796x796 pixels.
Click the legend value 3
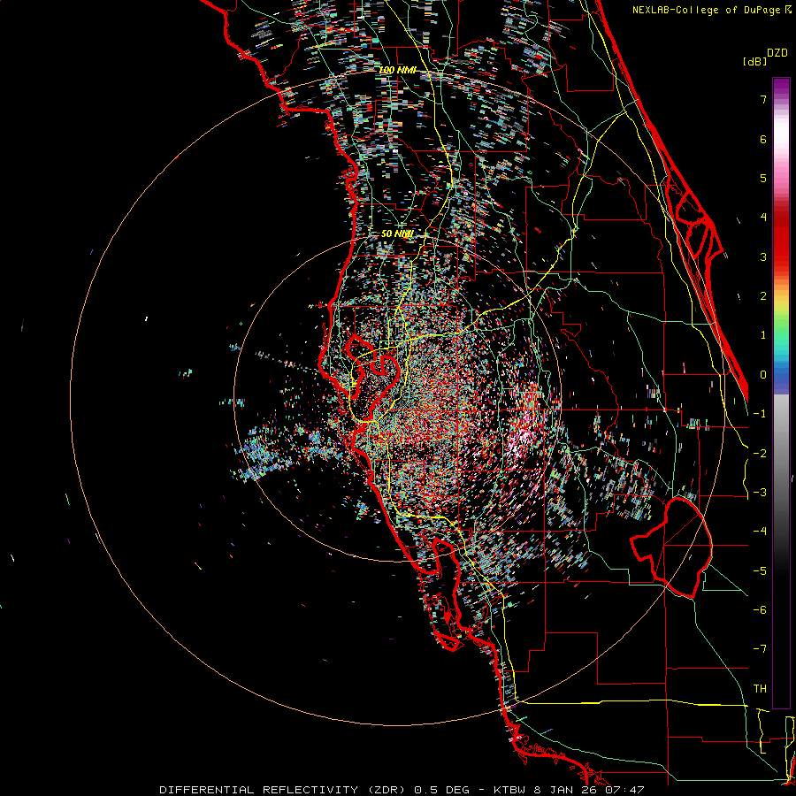click(x=763, y=256)
